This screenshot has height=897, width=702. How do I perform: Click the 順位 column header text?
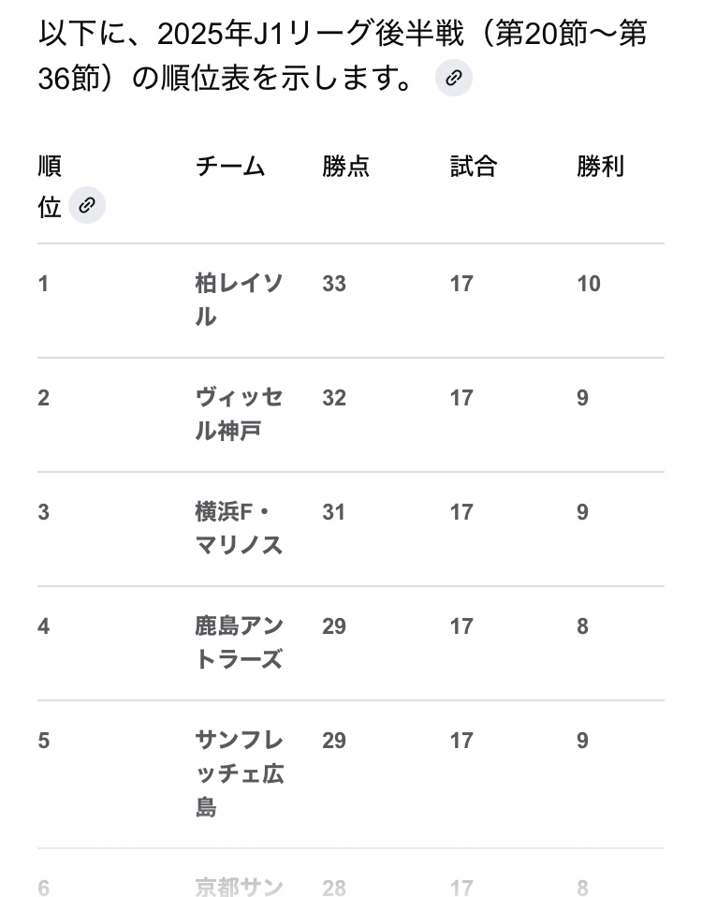click(50, 185)
